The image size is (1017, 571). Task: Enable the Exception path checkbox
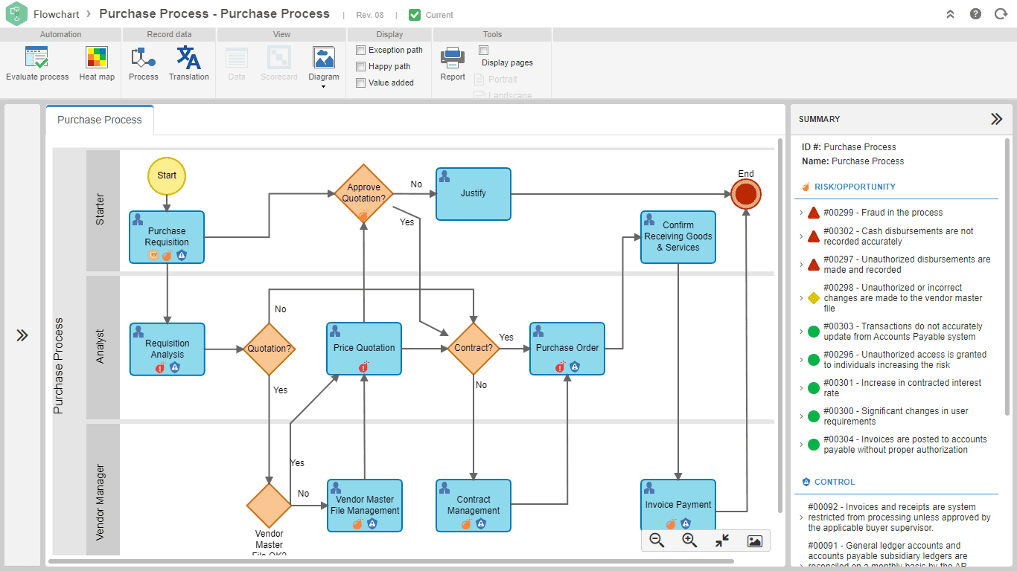pos(361,51)
